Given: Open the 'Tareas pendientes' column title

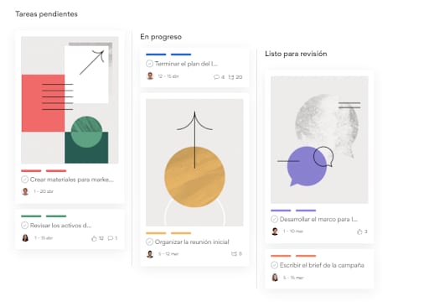Looking at the screenshot, I should point(46,14).
